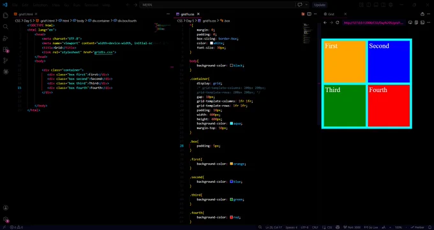Open more actions in the preview browser toolbar
434x230 pixels.
coord(429,23)
